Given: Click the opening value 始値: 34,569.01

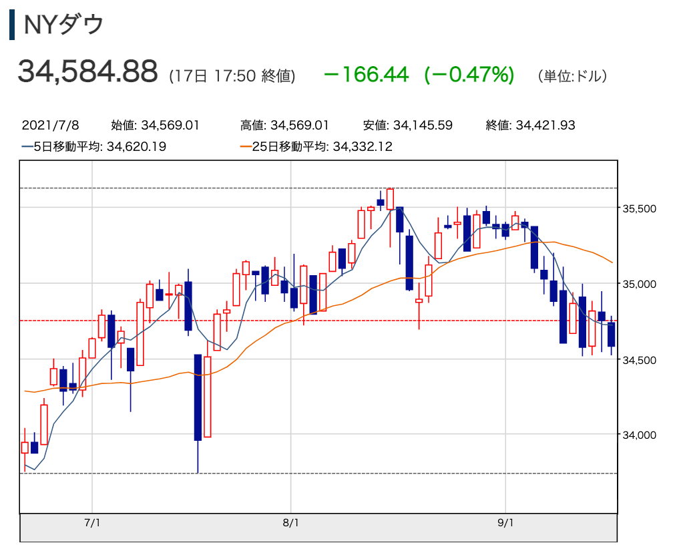Looking at the screenshot, I should (156, 125).
